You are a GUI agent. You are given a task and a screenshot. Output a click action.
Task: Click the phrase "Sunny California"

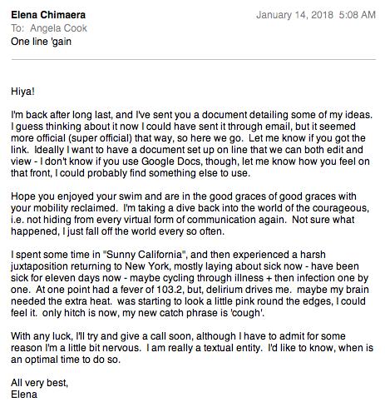tap(144, 255)
